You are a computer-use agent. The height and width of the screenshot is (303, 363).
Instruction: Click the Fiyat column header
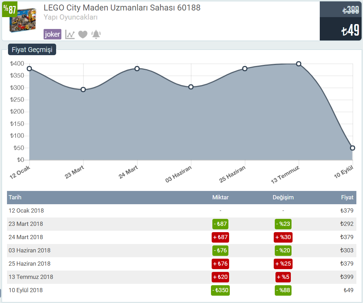(347, 197)
